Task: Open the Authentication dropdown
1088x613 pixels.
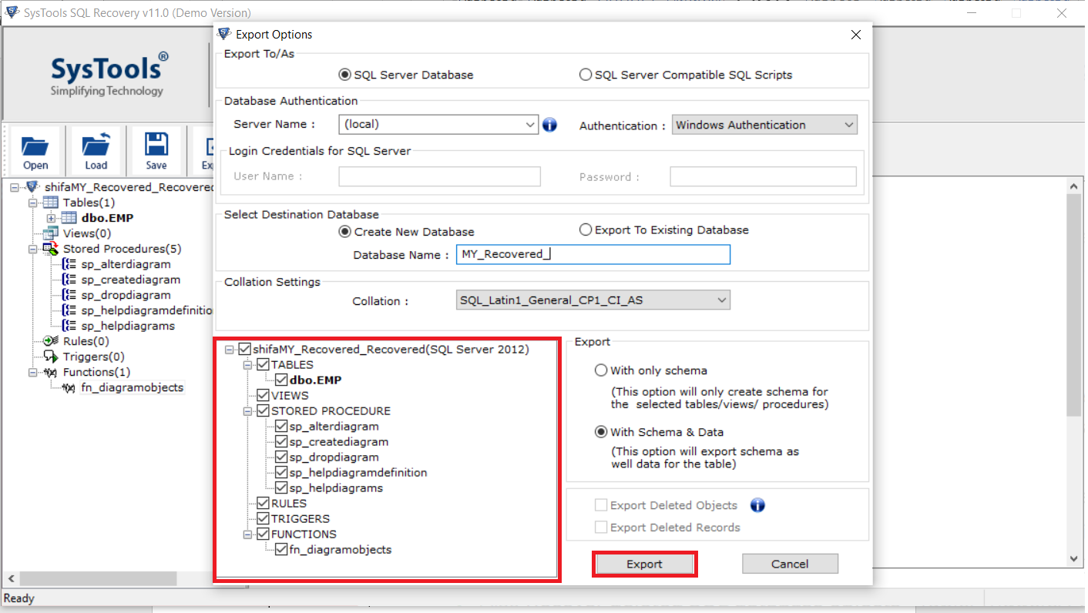Action: [848, 125]
